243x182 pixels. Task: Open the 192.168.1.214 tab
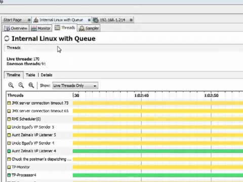click(x=112, y=20)
